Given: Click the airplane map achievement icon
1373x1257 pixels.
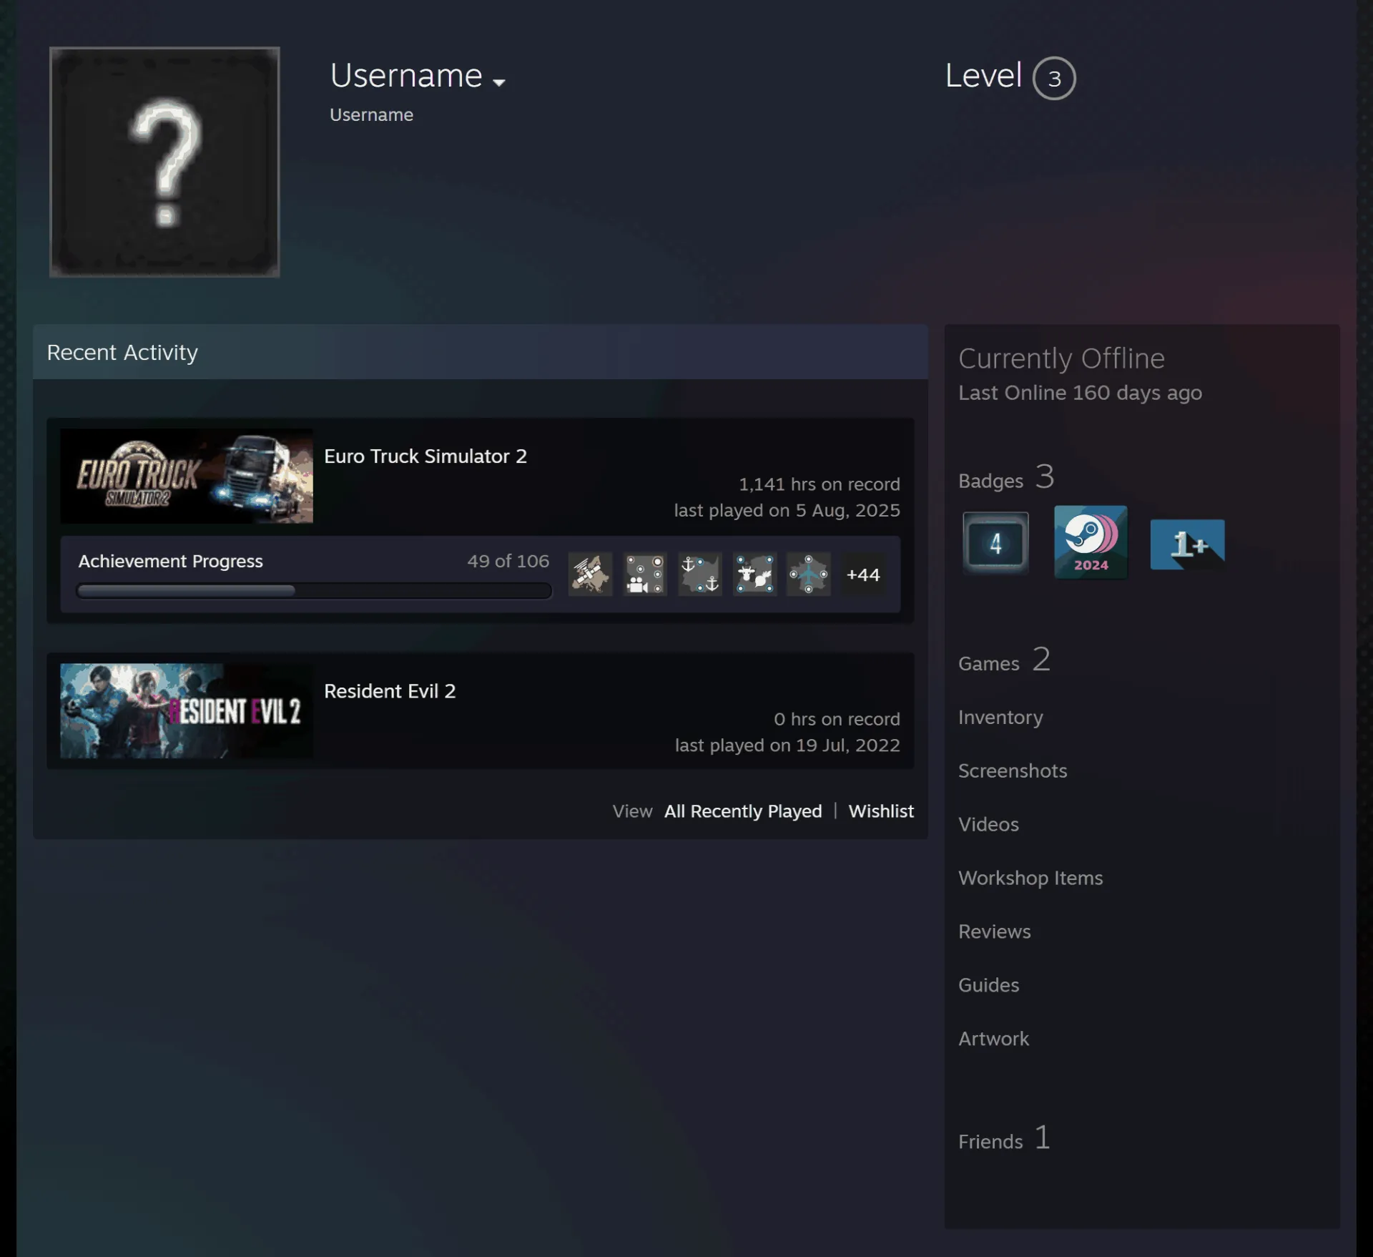Looking at the screenshot, I should pyautogui.click(x=809, y=574).
